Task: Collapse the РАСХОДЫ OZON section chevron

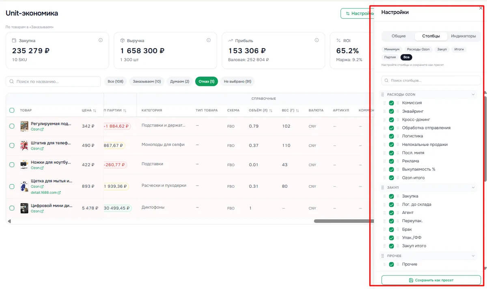Action: [x=473, y=94]
